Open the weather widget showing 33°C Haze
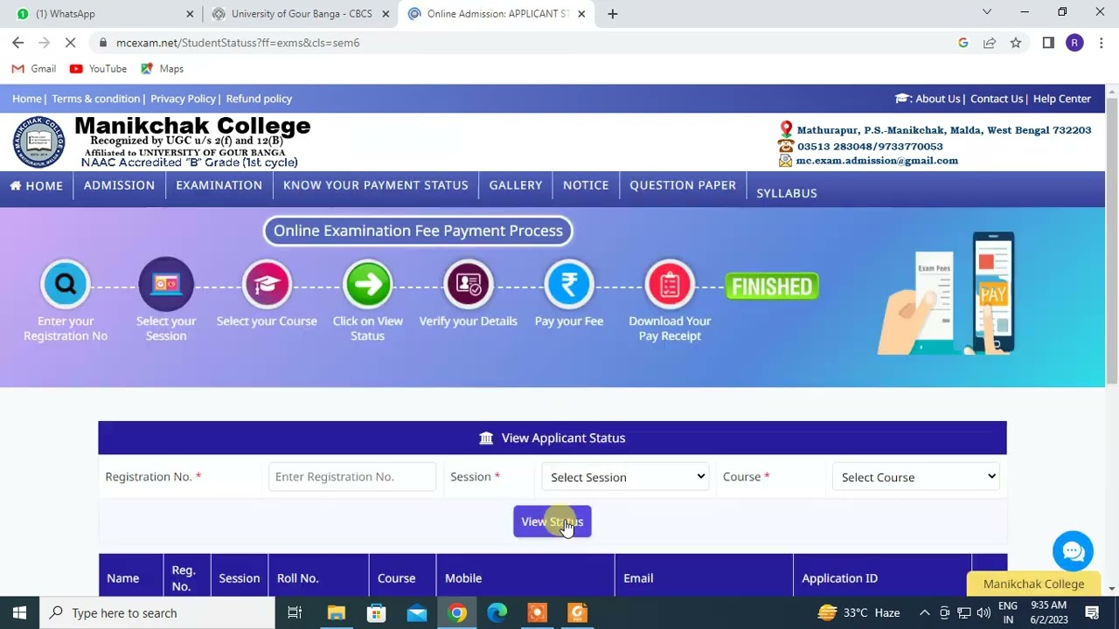1119x629 pixels. tap(858, 612)
